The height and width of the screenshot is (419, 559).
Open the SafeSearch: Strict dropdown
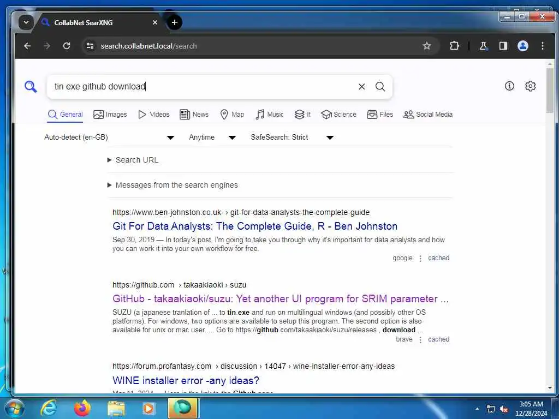coord(292,137)
